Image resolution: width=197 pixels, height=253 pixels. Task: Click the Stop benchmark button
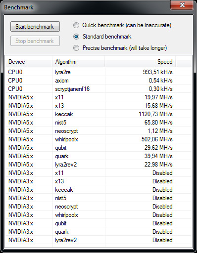click(35, 41)
